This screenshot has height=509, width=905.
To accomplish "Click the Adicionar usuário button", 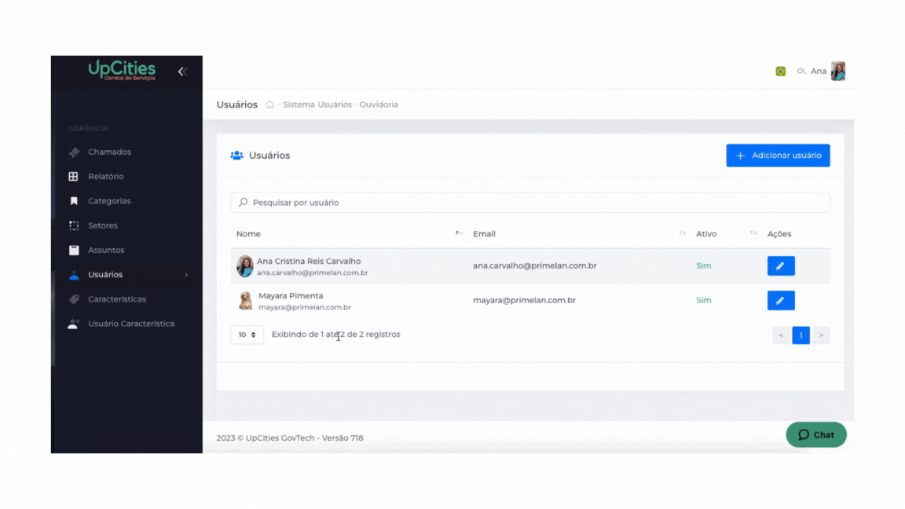I will (778, 156).
